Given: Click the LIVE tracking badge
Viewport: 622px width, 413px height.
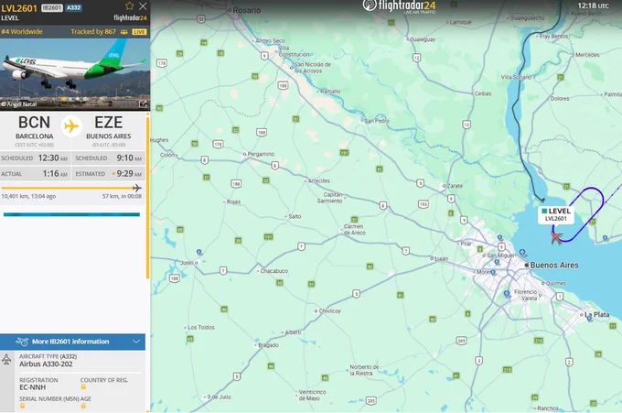Looking at the screenshot, I should coord(139,32).
